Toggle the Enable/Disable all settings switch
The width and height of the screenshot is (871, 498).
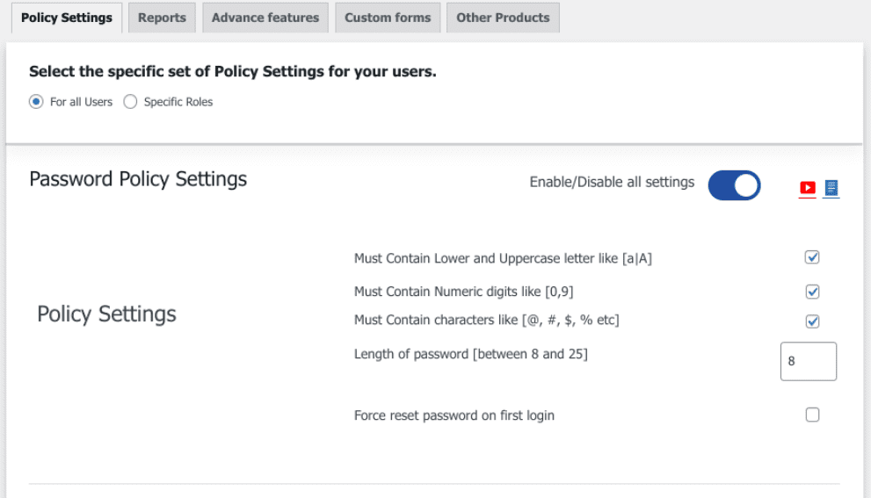tap(734, 185)
